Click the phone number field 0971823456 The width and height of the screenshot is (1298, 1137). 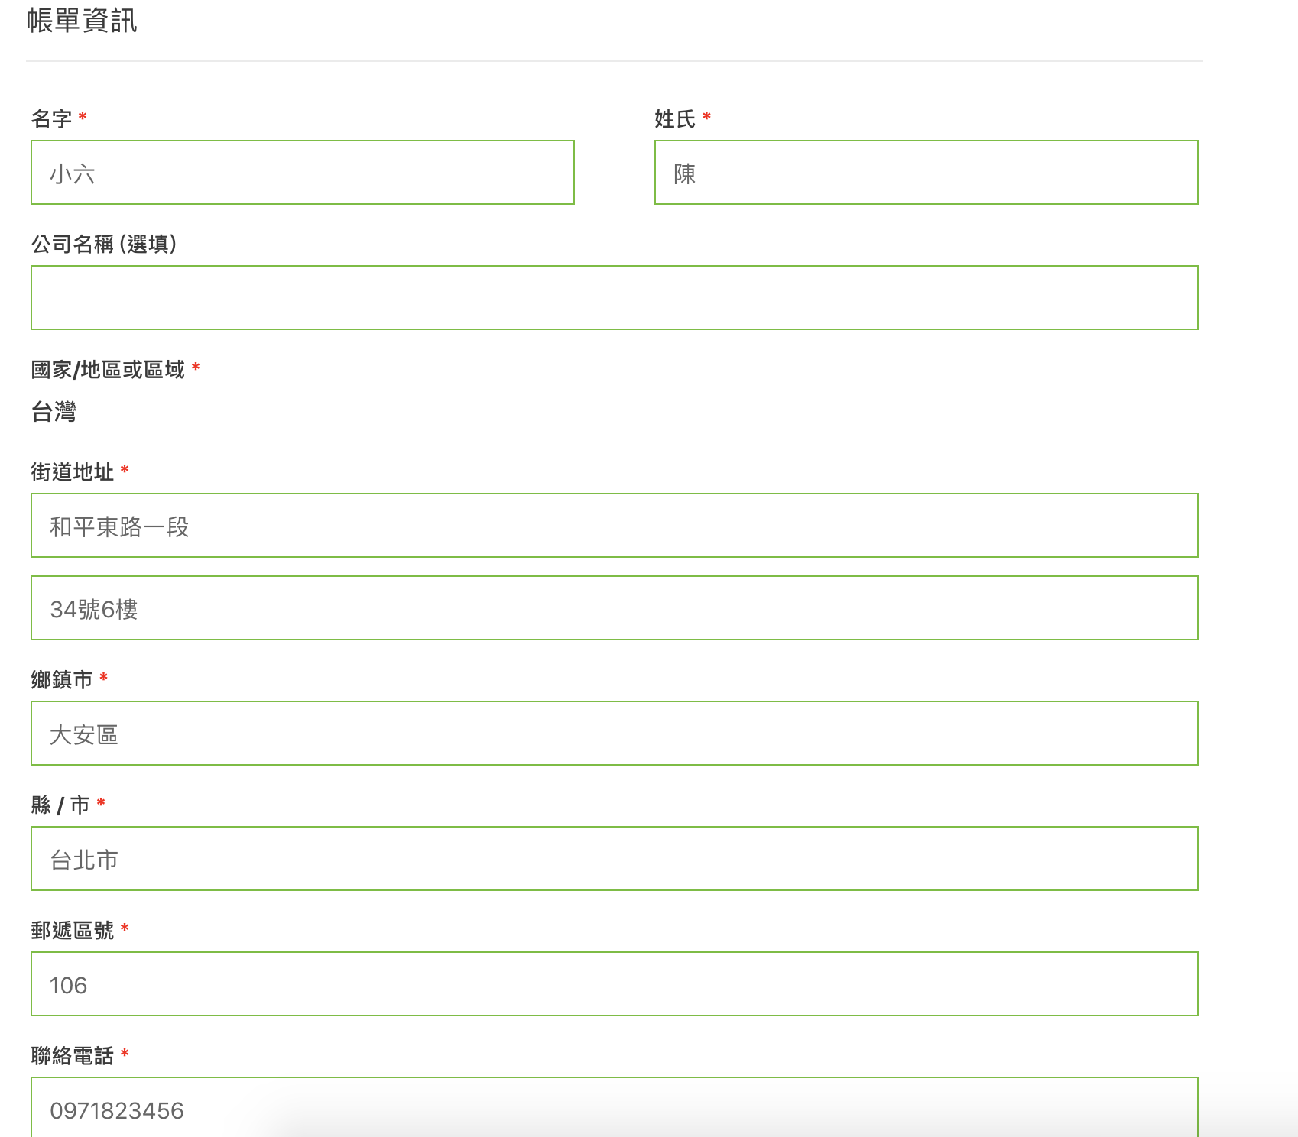point(614,1108)
